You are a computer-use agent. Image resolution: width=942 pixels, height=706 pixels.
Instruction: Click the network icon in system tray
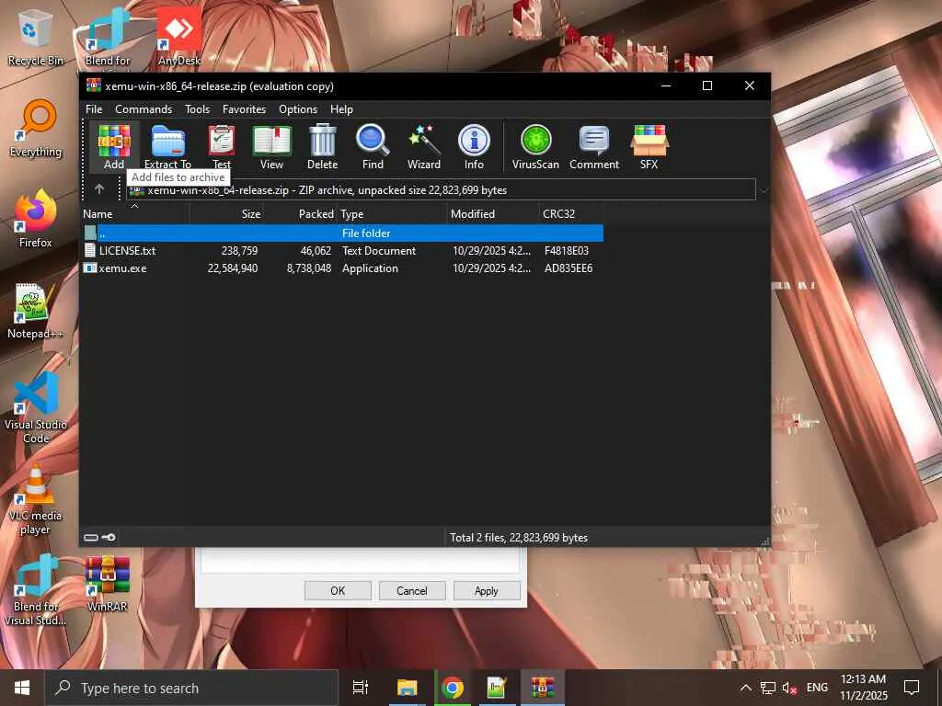[767, 688]
